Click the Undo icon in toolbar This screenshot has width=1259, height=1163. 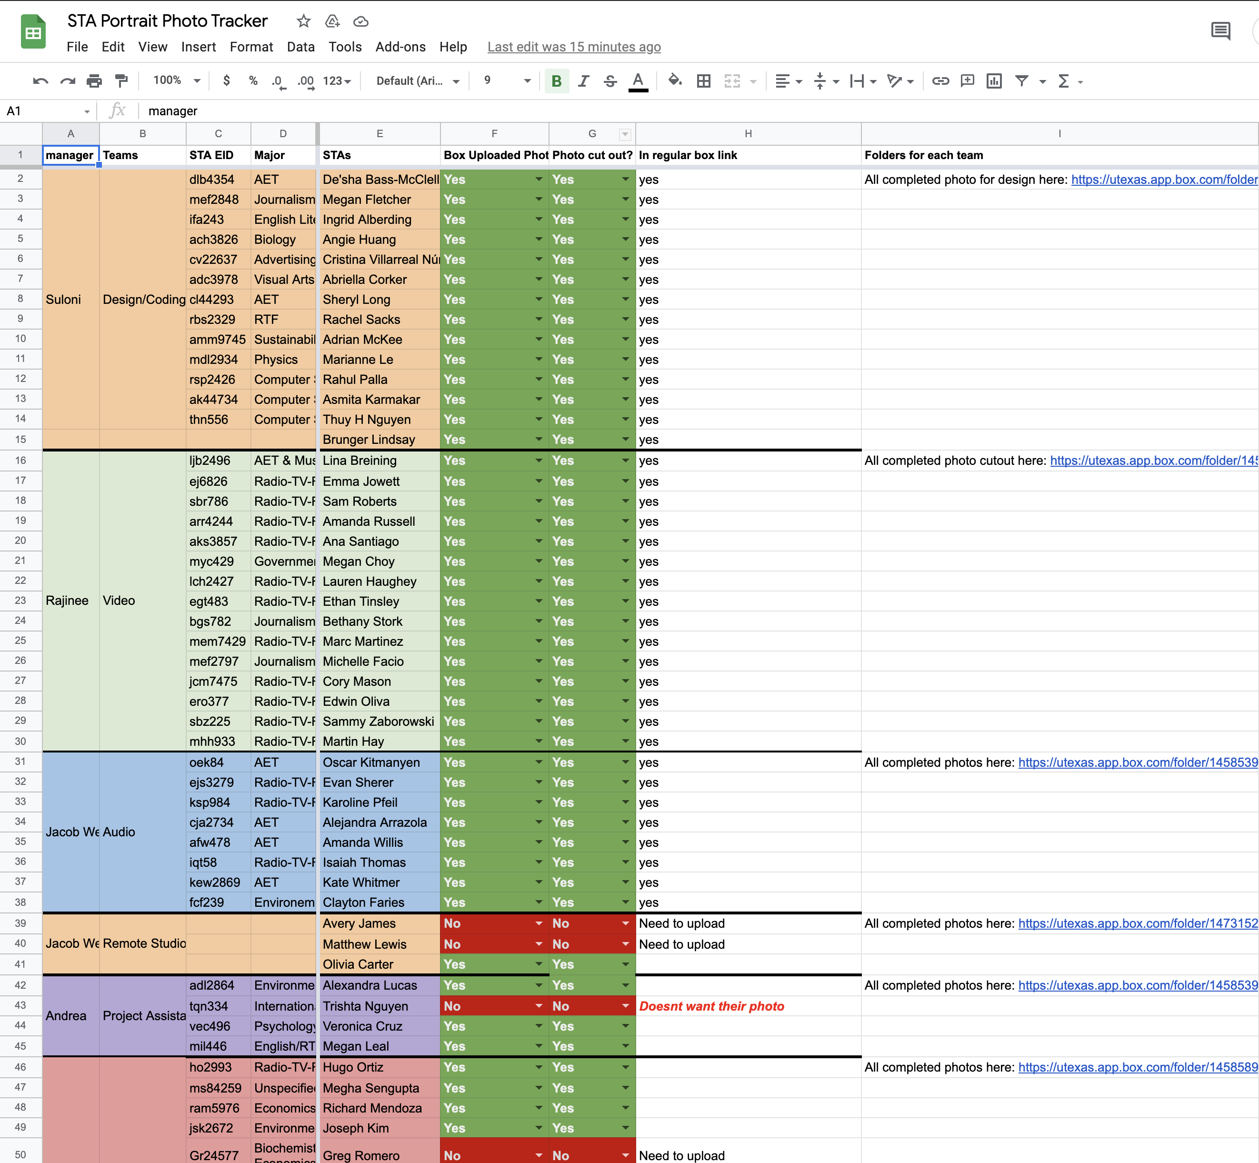(40, 80)
